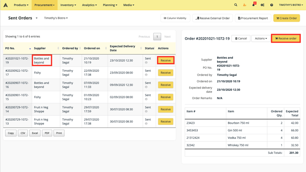Open the Timothy's Bistro location dropdown

(x=56, y=18)
